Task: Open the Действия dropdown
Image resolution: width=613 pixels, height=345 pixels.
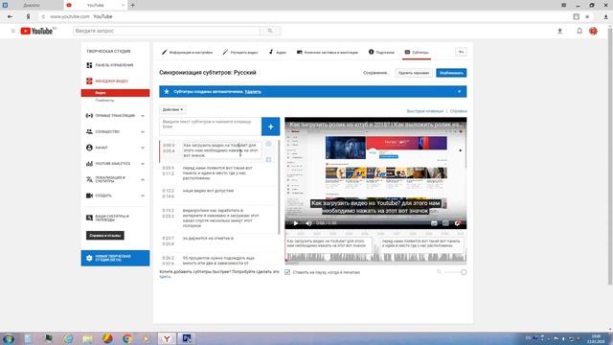Action: [x=172, y=109]
